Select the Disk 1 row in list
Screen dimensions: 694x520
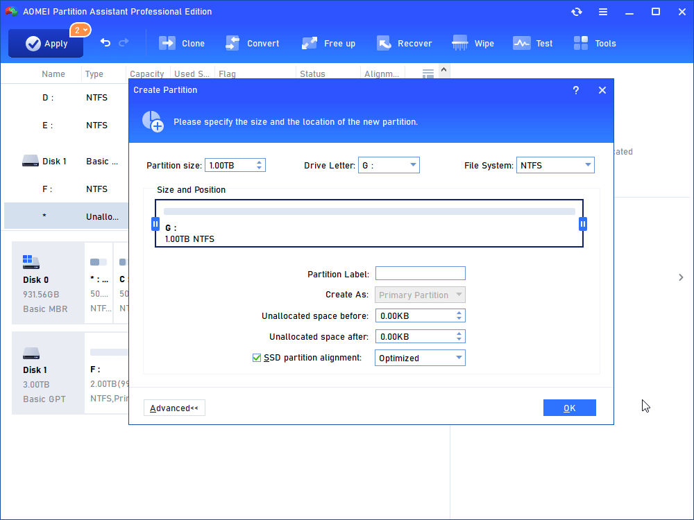tap(67, 162)
